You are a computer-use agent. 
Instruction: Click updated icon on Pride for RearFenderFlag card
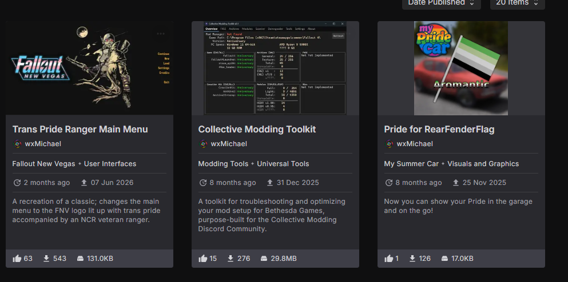point(389,183)
